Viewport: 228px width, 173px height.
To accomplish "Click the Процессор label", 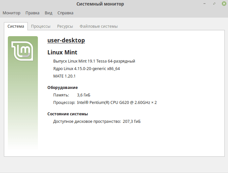I will tap(64, 103).
